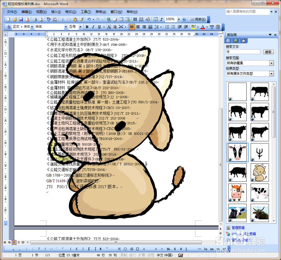The image size is (281, 260).
Task: Toggle italic formatting
Action: pyautogui.click(x=93, y=27)
